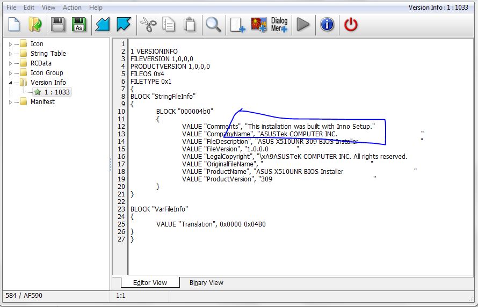Screen dimensions: 478x307
Task: Click the pane splitter handle dots
Action: coord(111,164)
